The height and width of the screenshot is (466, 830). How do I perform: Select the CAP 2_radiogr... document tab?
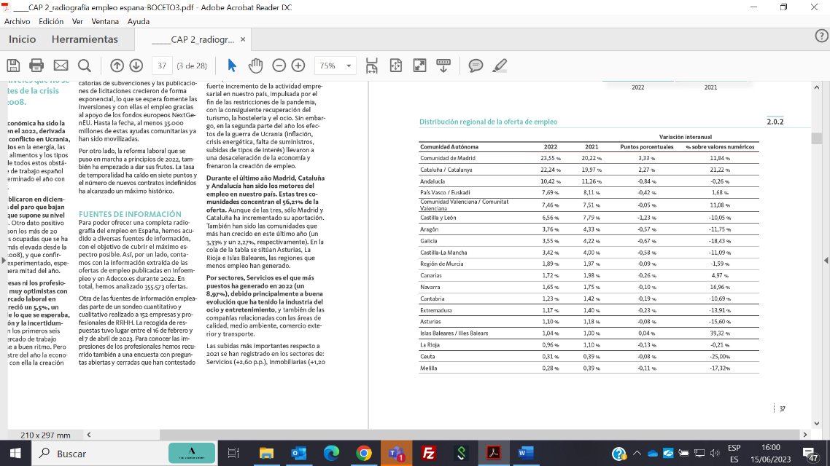(x=193, y=39)
